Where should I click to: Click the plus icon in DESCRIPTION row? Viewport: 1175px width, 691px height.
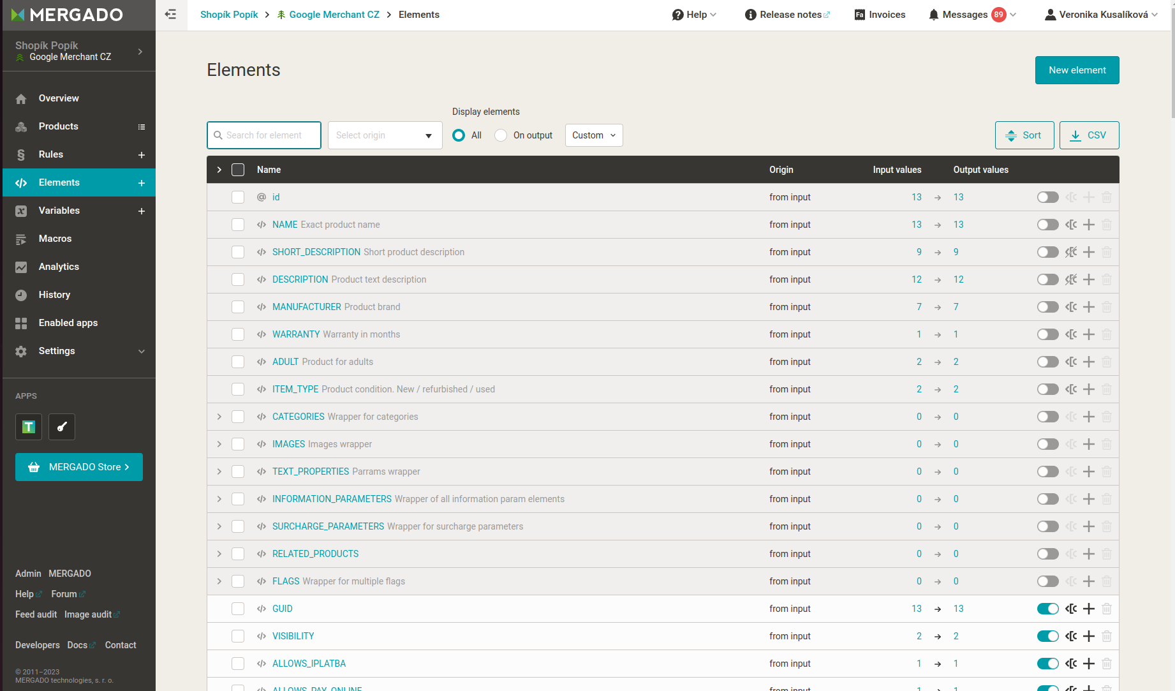coord(1089,279)
